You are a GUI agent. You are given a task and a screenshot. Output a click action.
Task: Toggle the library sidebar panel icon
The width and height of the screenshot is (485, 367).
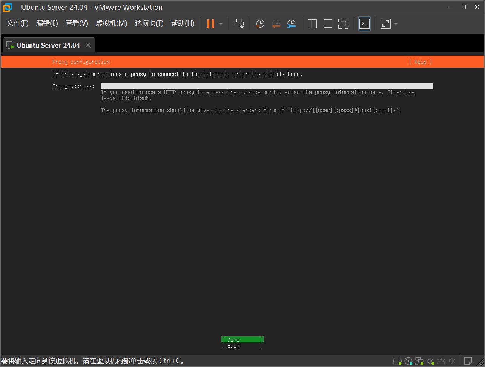coord(312,24)
